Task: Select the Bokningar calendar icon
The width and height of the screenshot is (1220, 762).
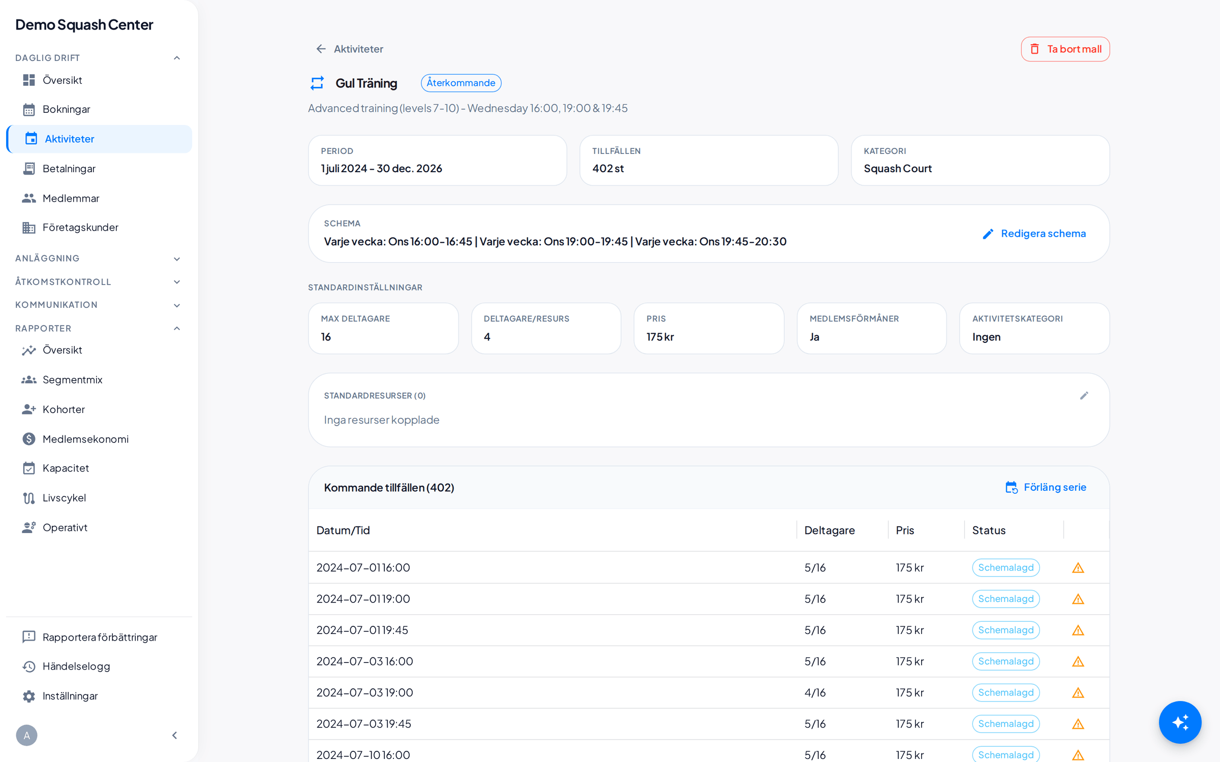Action: click(29, 109)
